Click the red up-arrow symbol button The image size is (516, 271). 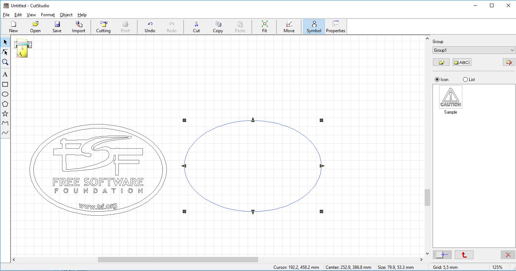tap(464, 255)
